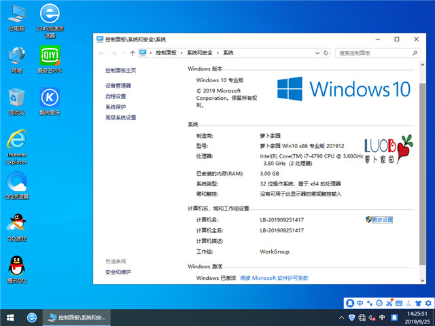The image size is (435, 326).
Task: Maximize the system control panel window
Action: (x=397, y=39)
